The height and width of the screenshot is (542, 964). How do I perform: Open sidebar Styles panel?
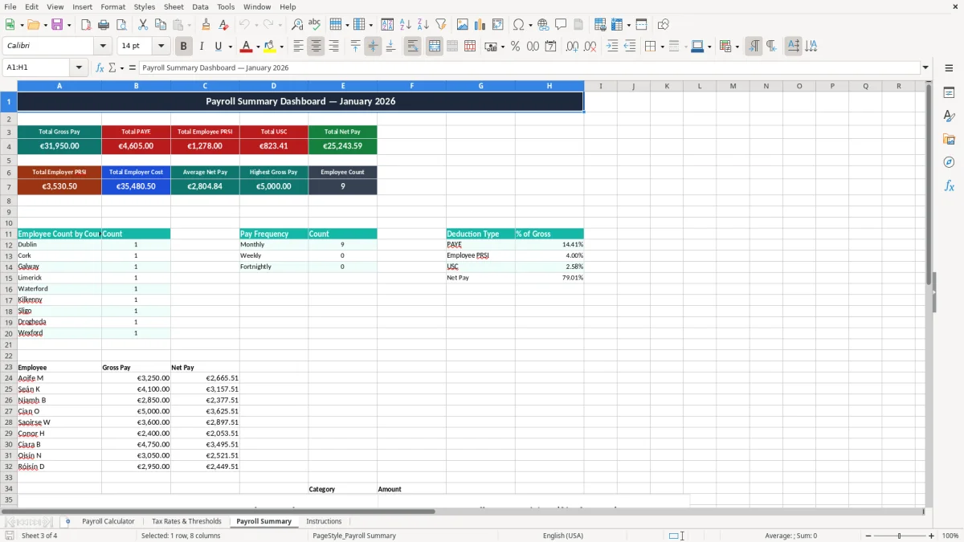pos(949,116)
